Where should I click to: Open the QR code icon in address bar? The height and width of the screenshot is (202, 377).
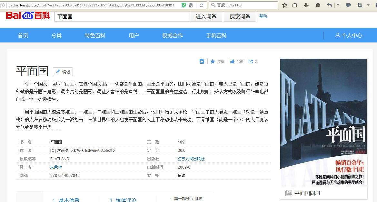191,5
